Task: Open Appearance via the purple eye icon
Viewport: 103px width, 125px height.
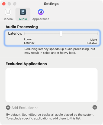Action: pyautogui.click(x=41, y=12)
